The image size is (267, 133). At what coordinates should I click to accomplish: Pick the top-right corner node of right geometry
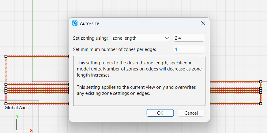(x=261, y=82)
